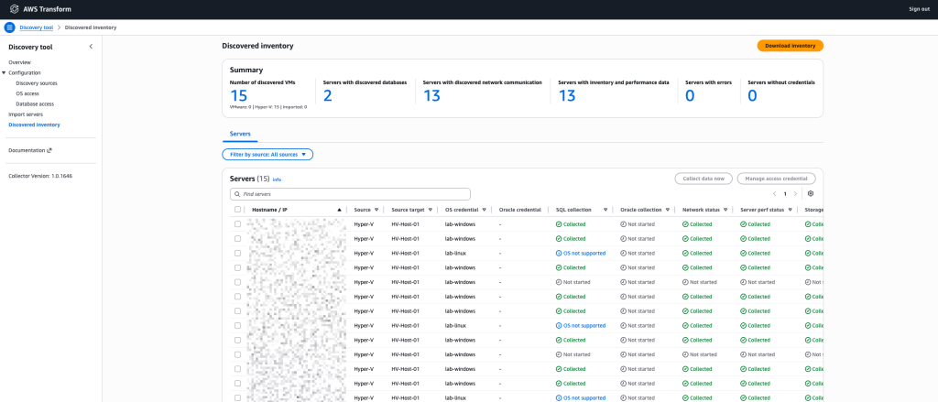
Task: Click the Collector Version: 1.0.1646 text
Action: 40,176
